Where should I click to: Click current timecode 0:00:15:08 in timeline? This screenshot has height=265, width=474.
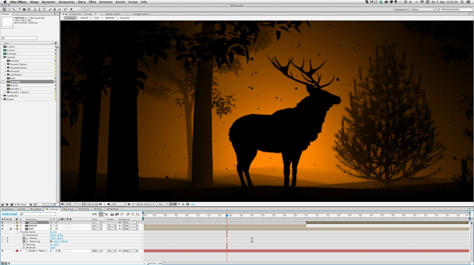pos(9,214)
